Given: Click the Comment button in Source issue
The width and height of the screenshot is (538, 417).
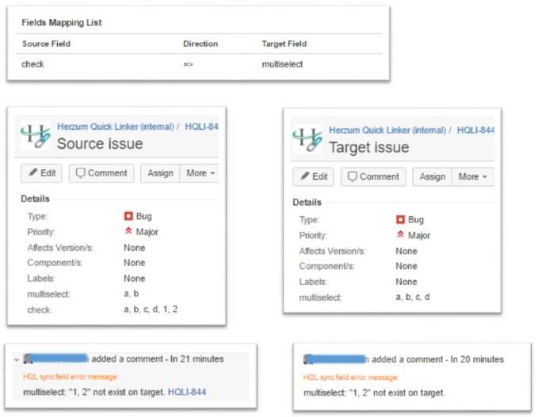Looking at the screenshot, I should coord(101,173).
